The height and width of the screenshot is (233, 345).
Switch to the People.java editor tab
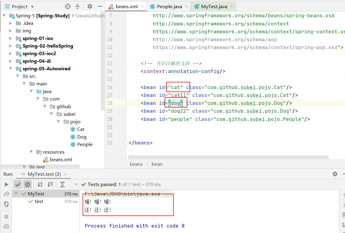point(169,6)
